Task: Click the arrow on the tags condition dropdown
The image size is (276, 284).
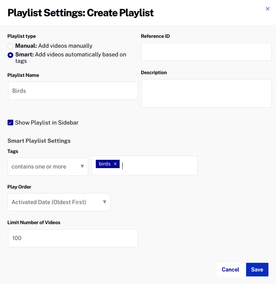Action: click(x=82, y=167)
